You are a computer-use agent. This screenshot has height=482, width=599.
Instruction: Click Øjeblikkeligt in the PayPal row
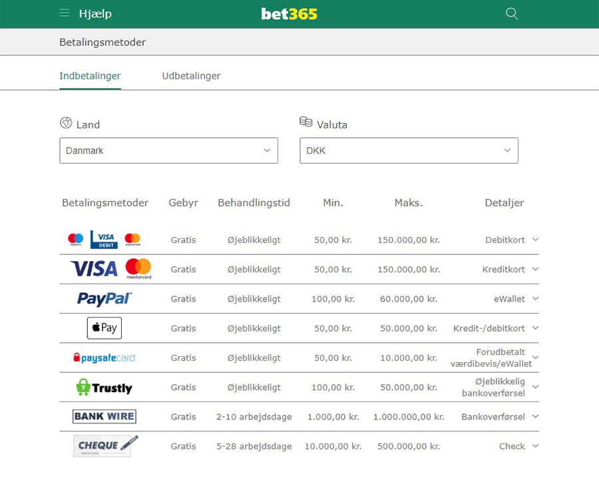click(254, 299)
